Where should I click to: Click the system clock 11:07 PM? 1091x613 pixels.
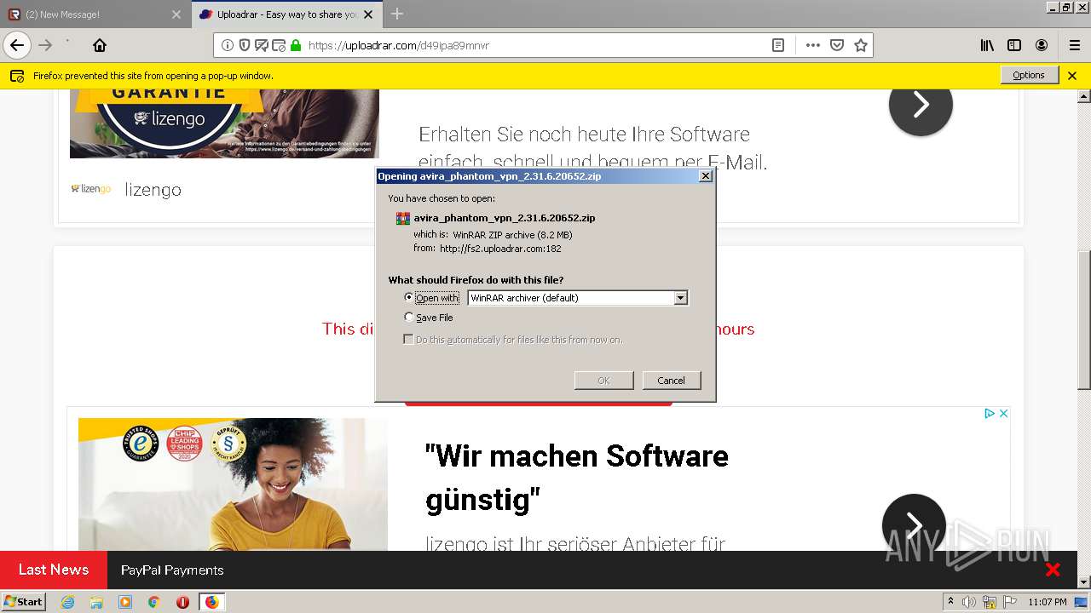(x=1048, y=602)
